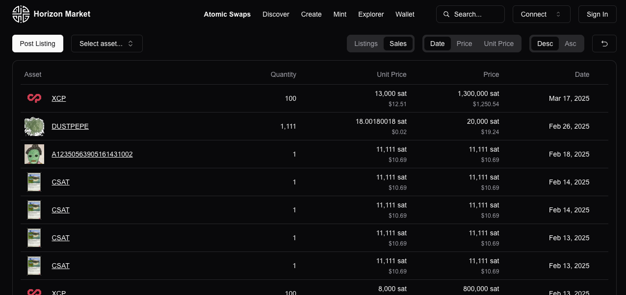Click the Horizon Market brand name

(x=62, y=14)
